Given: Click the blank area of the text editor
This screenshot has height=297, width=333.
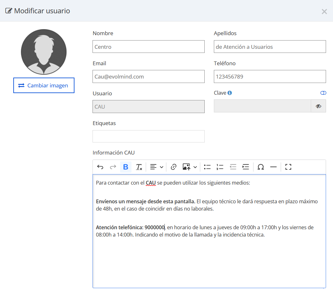Looking at the screenshot, I should [209, 263].
